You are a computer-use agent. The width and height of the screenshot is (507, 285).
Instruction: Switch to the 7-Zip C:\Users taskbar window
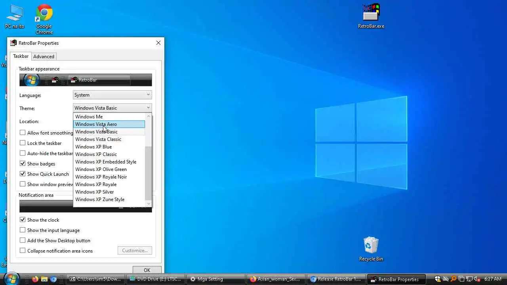[x=95, y=279]
